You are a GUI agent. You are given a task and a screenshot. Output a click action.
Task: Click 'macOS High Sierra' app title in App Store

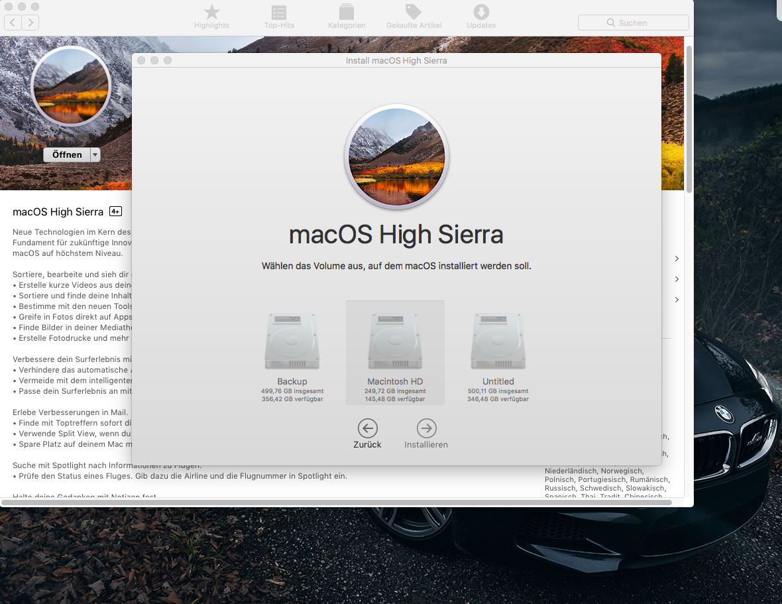58,211
